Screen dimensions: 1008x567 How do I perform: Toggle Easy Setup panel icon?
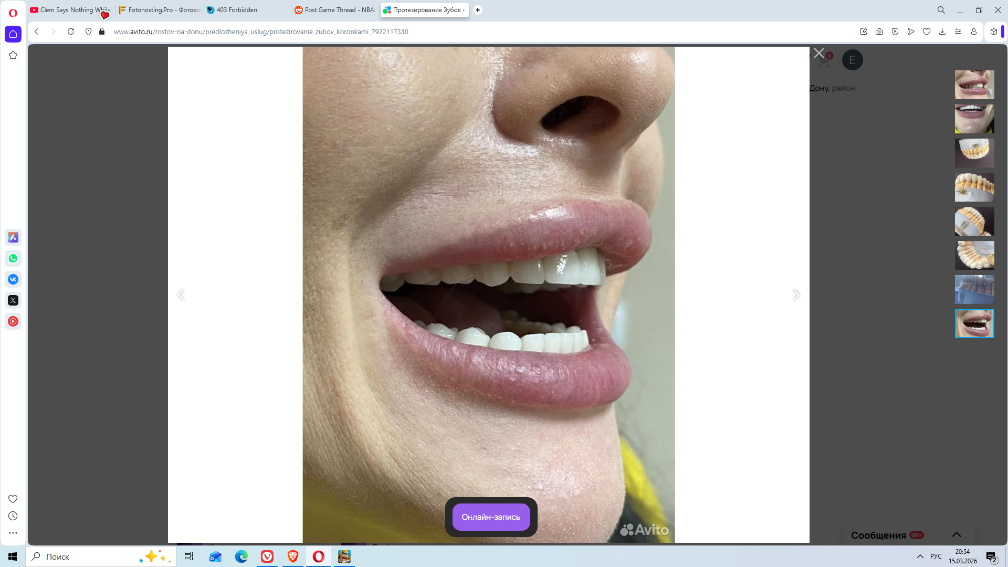(958, 31)
